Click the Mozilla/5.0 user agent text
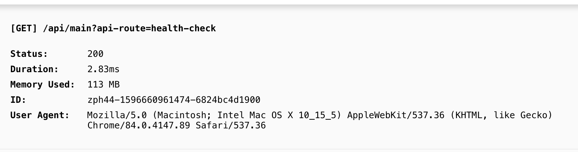 click(x=117, y=115)
